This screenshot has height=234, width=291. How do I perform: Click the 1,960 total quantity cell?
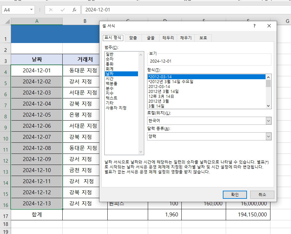(165, 215)
